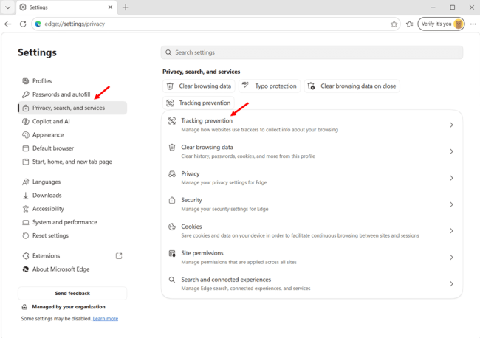Click the Security row lock icon
The height and width of the screenshot is (338, 480).
click(172, 200)
